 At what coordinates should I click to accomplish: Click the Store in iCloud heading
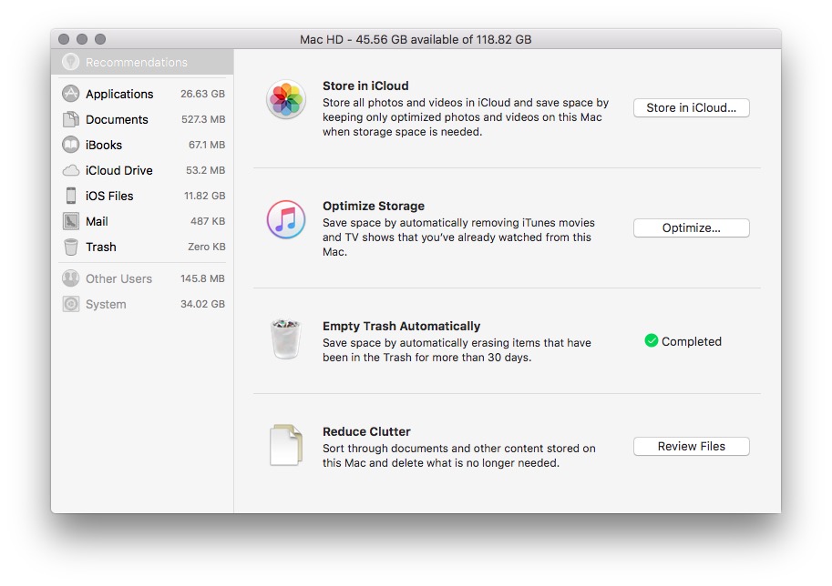365,86
